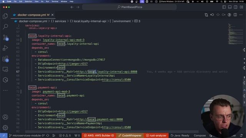Click line number 67 in gutter
The width and height of the screenshot is (246, 138).
point(18,72)
